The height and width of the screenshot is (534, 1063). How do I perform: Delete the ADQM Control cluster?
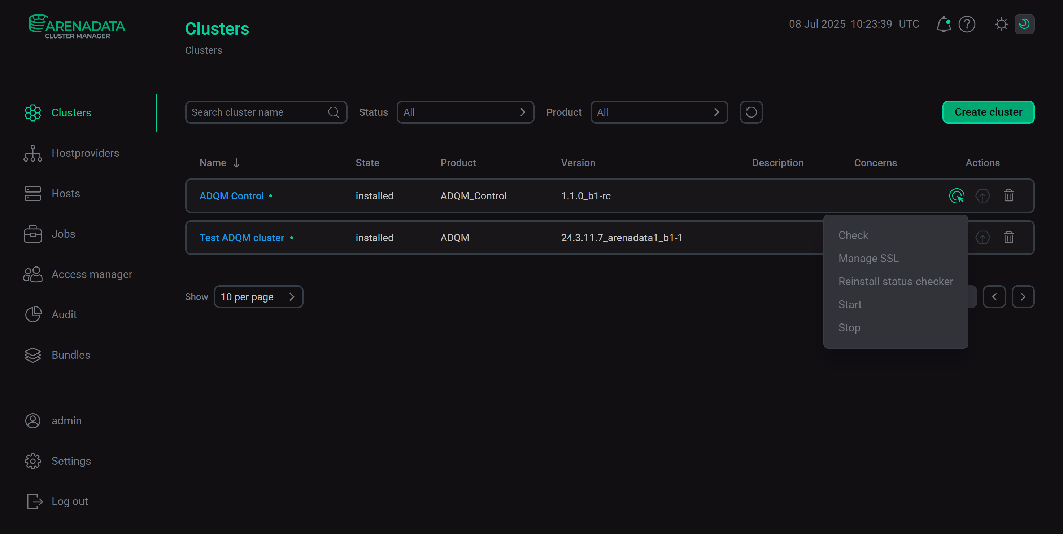(1008, 195)
